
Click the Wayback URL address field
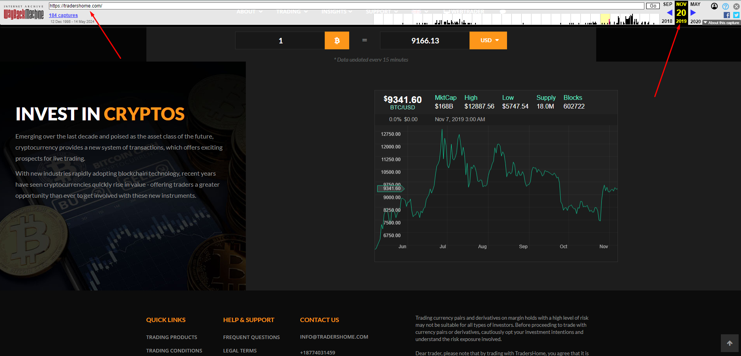point(346,6)
